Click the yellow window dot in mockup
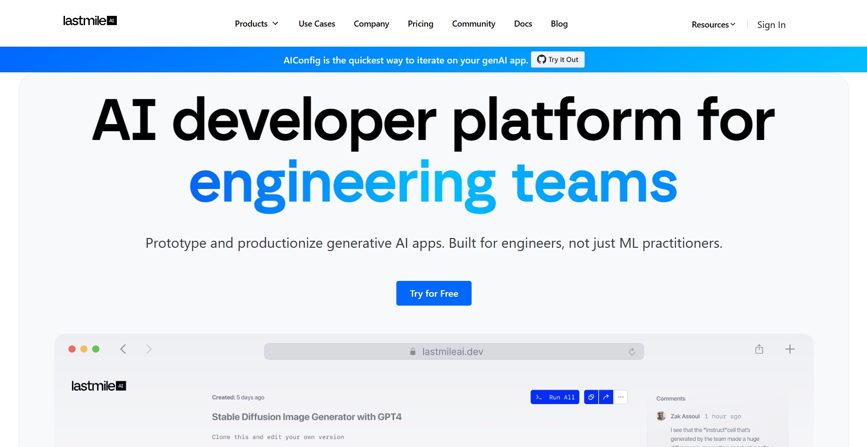 (84, 349)
